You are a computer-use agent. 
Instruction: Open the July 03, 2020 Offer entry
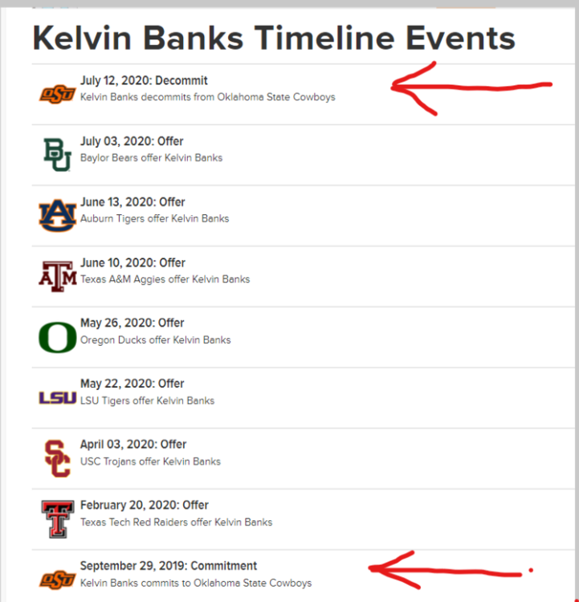[x=132, y=141]
